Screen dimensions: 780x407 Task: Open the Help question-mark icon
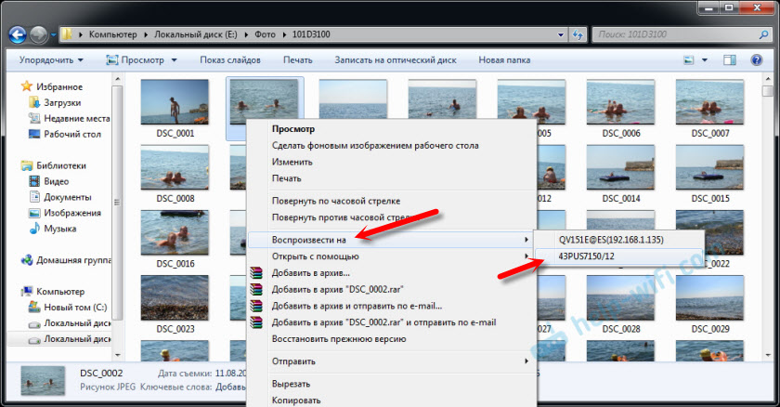pos(757,60)
